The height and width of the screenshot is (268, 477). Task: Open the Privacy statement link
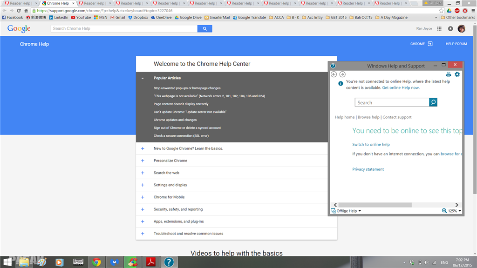368,169
